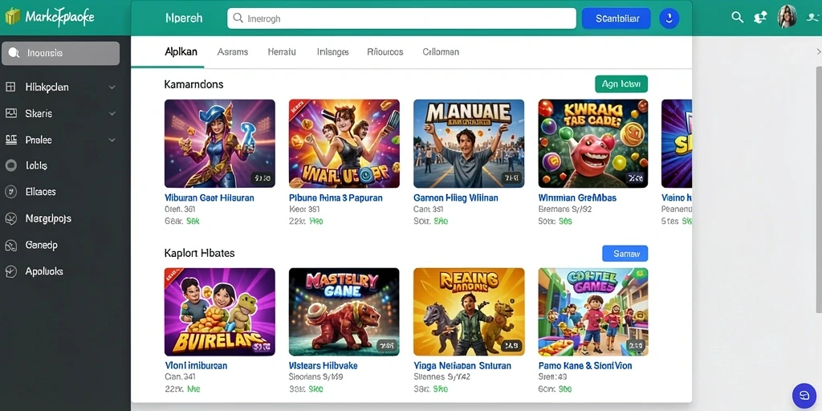
Task: Open the search magnifier icon near the avatar
Action: pos(738,18)
